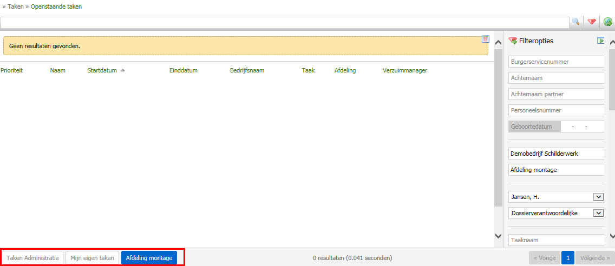Image resolution: width=615 pixels, height=266 pixels.
Task: Open the table column settings icon
Action: pyautogui.click(x=486, y=39)
